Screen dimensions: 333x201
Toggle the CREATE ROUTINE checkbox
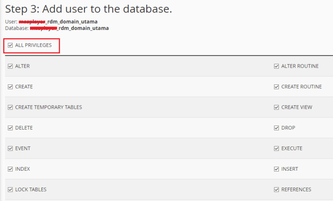coord(277,87)
